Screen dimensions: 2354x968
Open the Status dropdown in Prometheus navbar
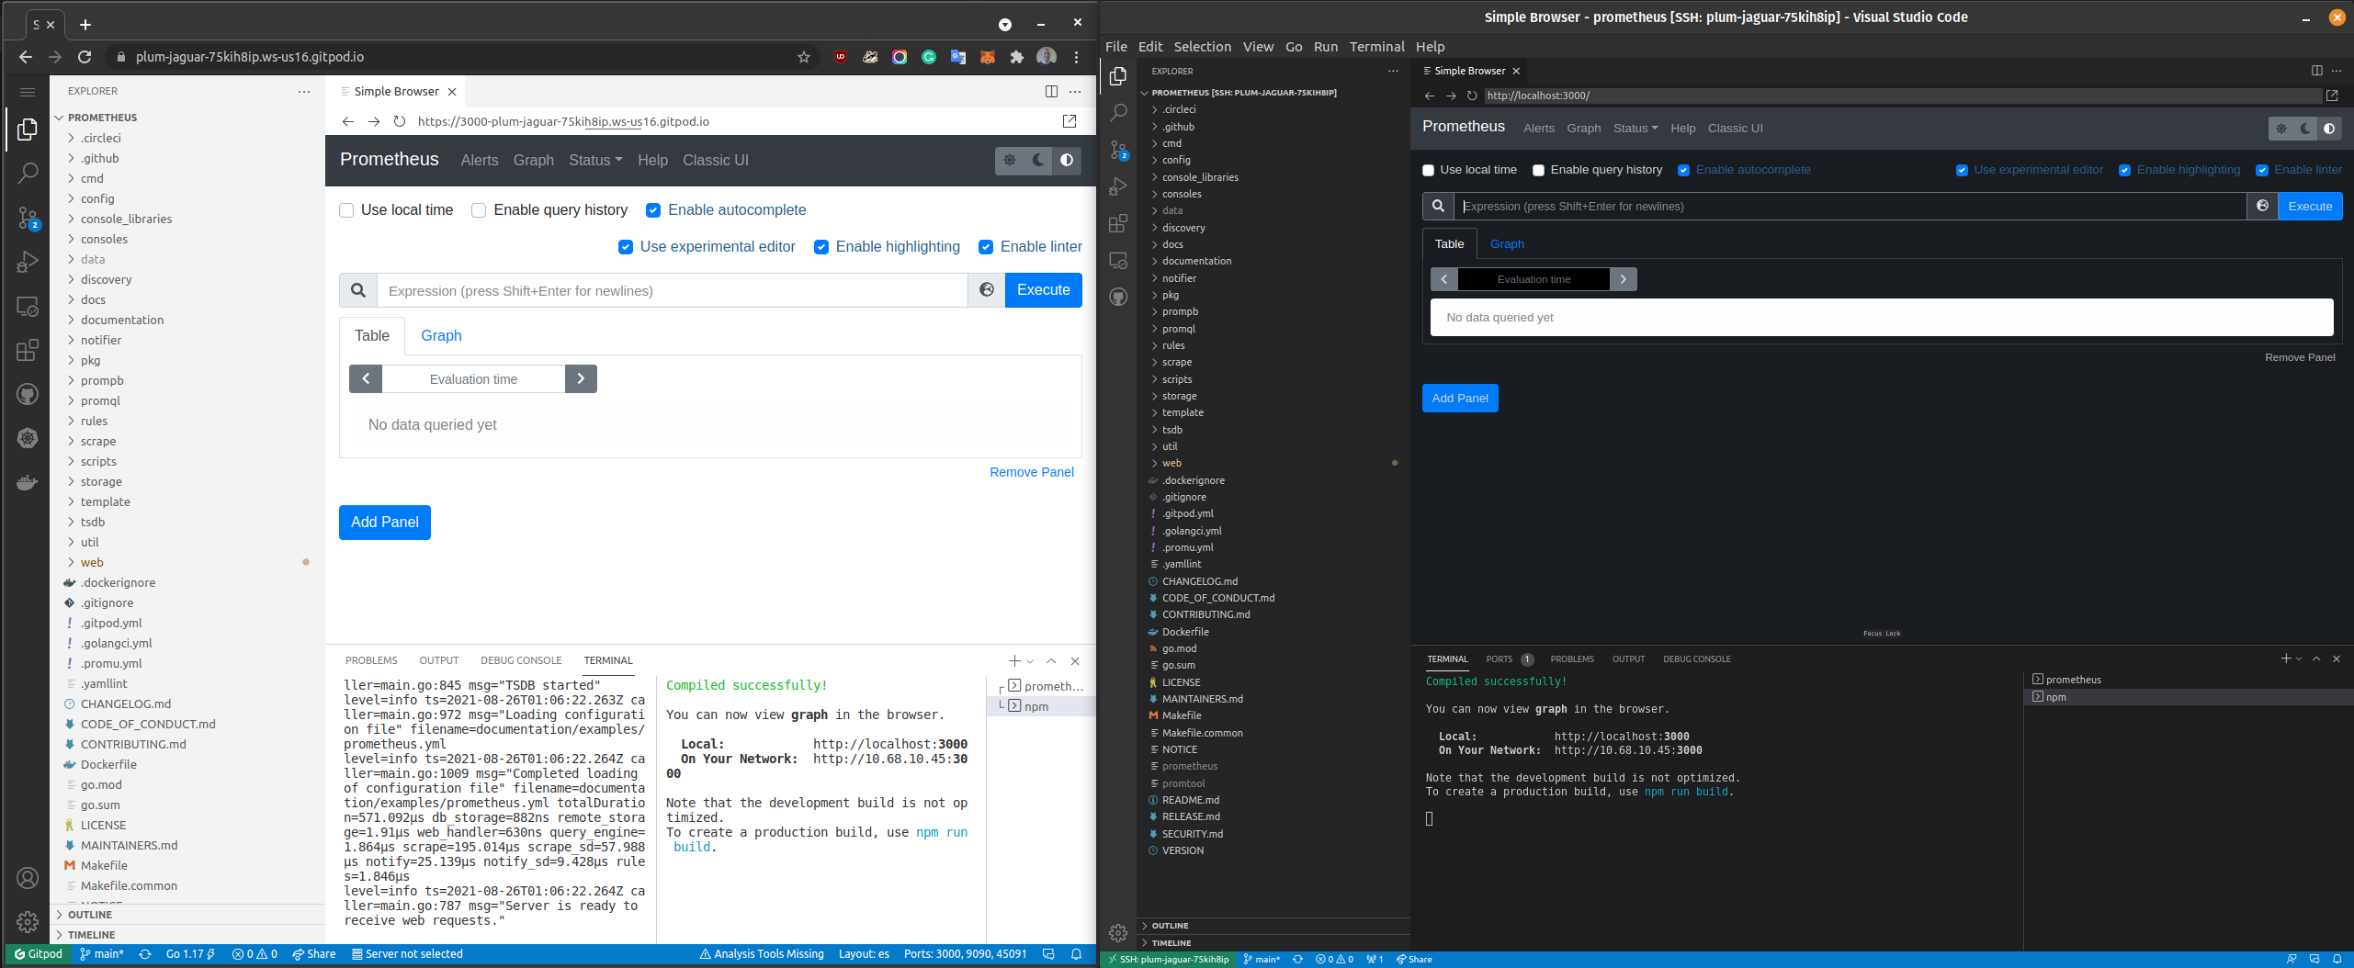pyautogui.click(x=594, y=161)
